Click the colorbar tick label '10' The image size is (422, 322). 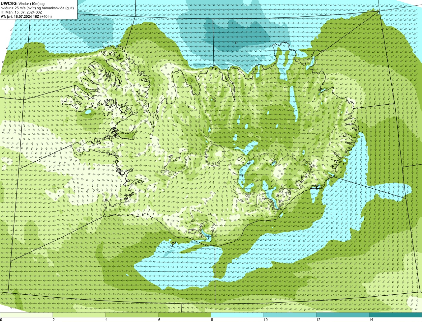(265, 320)
